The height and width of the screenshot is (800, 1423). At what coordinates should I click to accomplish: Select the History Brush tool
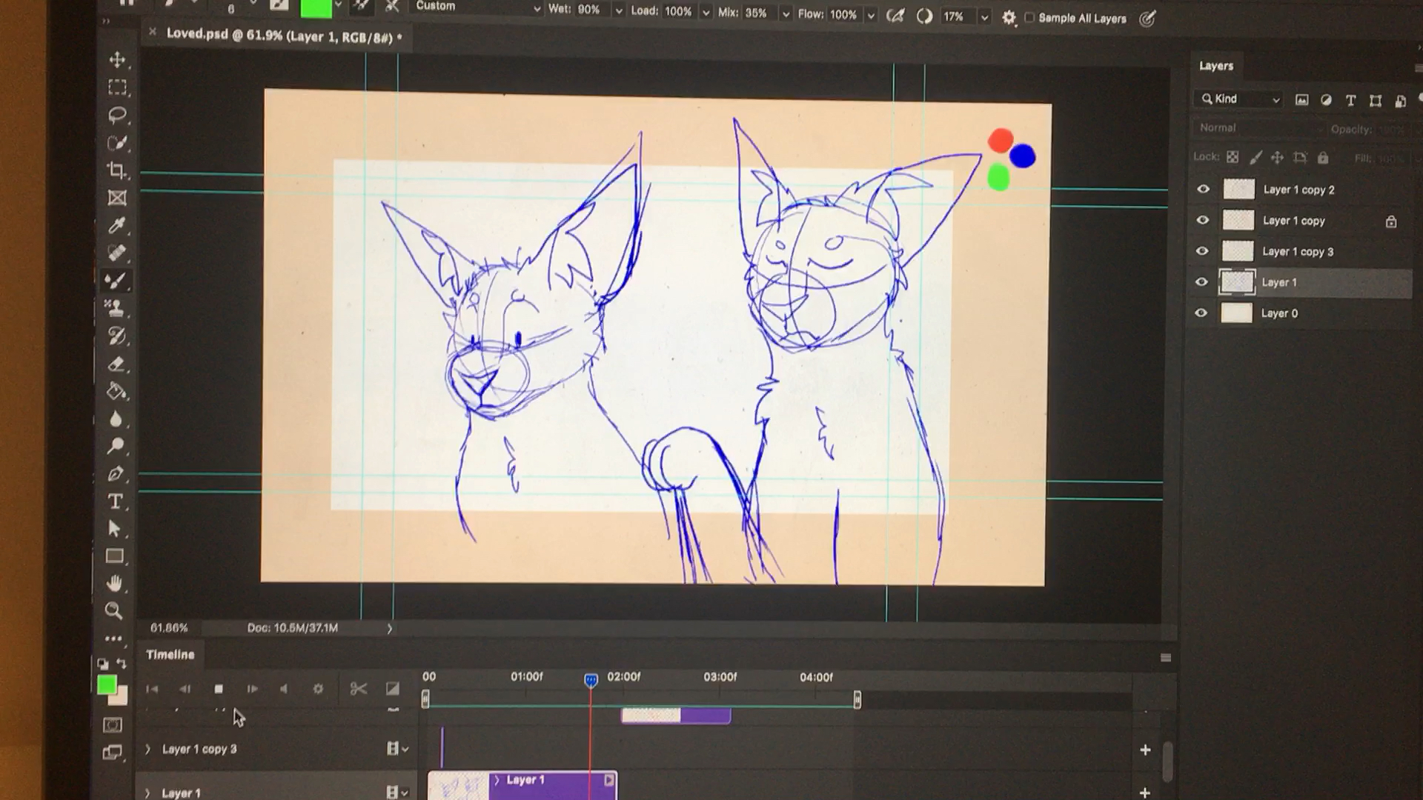tap(116, 336)
